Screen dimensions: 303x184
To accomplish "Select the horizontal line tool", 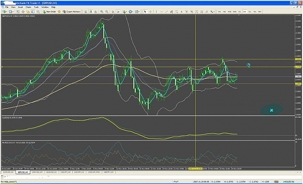I will click(161, 12).
